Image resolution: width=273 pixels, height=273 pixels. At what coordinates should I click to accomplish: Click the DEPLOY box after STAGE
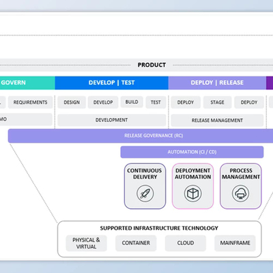249,102
